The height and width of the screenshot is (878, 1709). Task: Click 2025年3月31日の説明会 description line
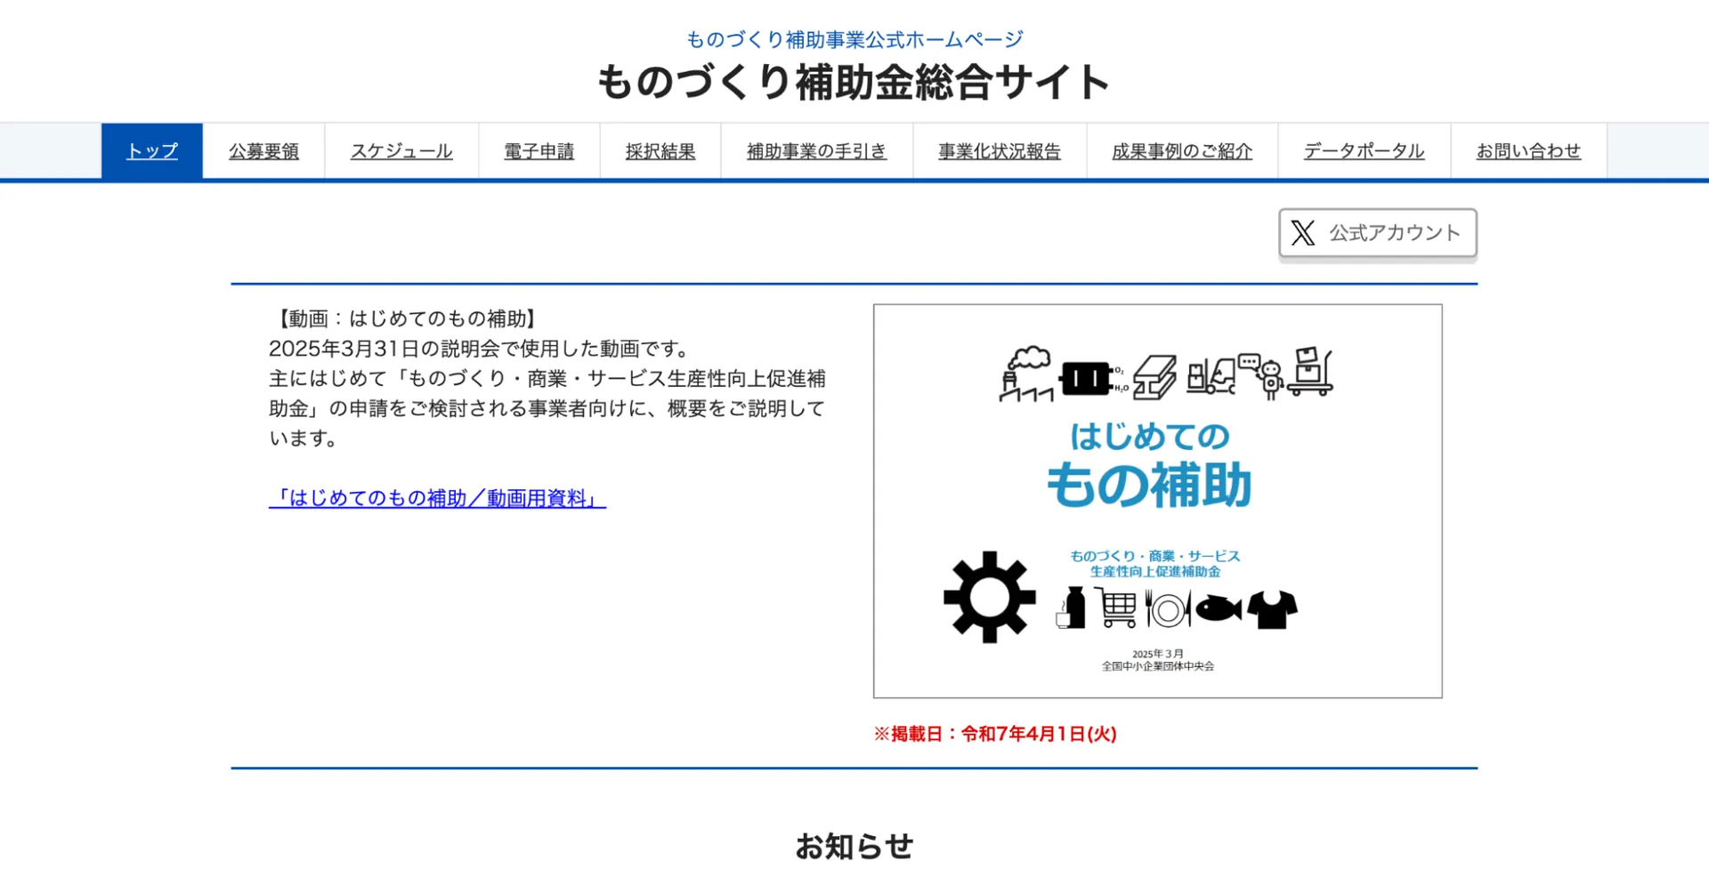479,349
